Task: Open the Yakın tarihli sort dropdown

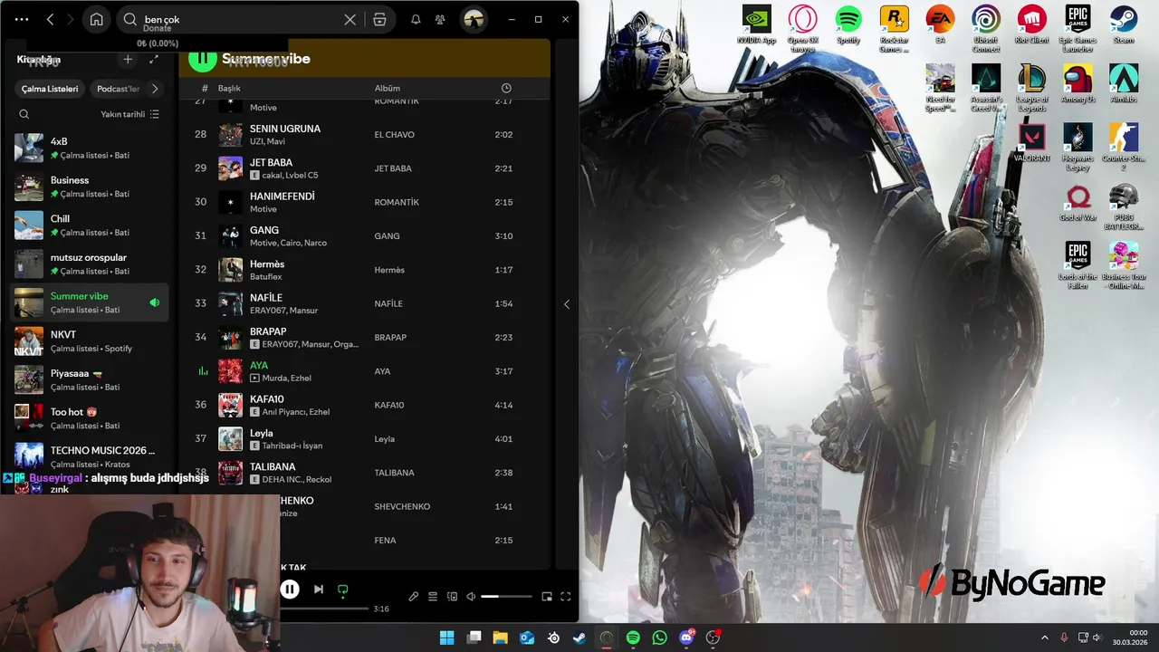Action: click(130, 114)
